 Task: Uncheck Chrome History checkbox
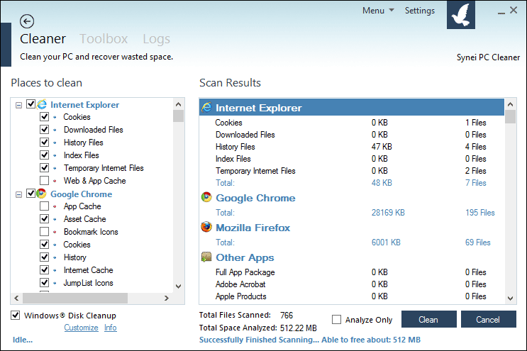pos(45,257)
